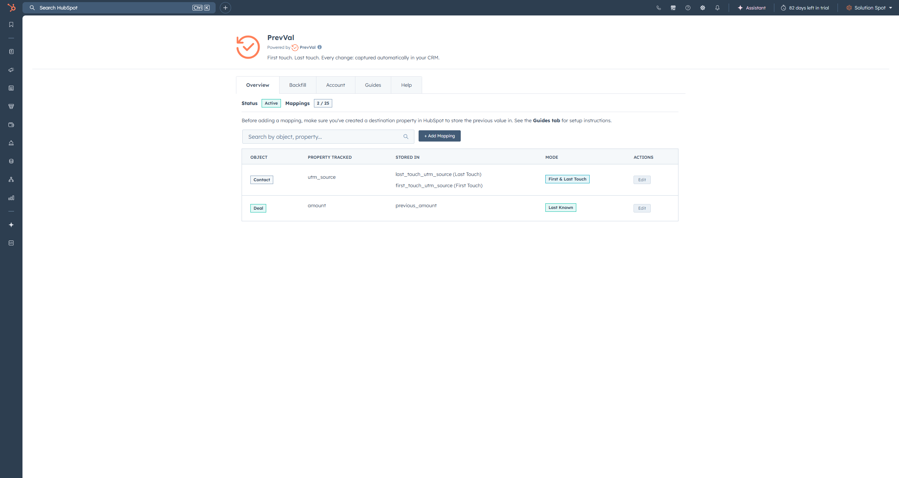The image size is (899, 478).
Task: Click the Marketing megaphone sidebar icon
Action: pyautogui.click(x=11, y=70)
